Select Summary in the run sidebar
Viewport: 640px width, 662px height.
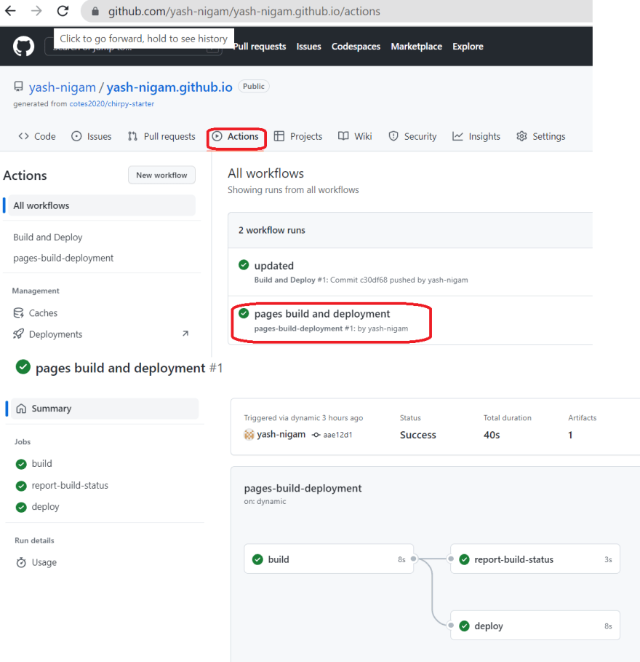click(x=105, y=409)
